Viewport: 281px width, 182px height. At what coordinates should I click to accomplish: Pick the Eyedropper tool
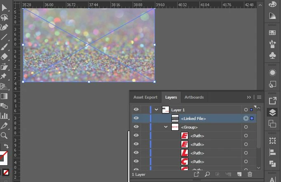point(4,126)
